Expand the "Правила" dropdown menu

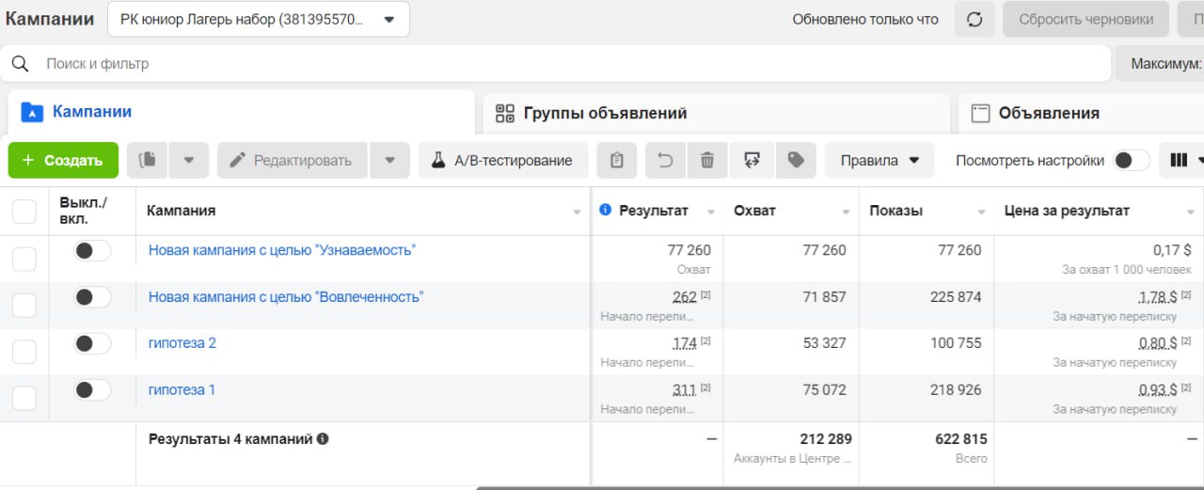[x=879, y=161]
